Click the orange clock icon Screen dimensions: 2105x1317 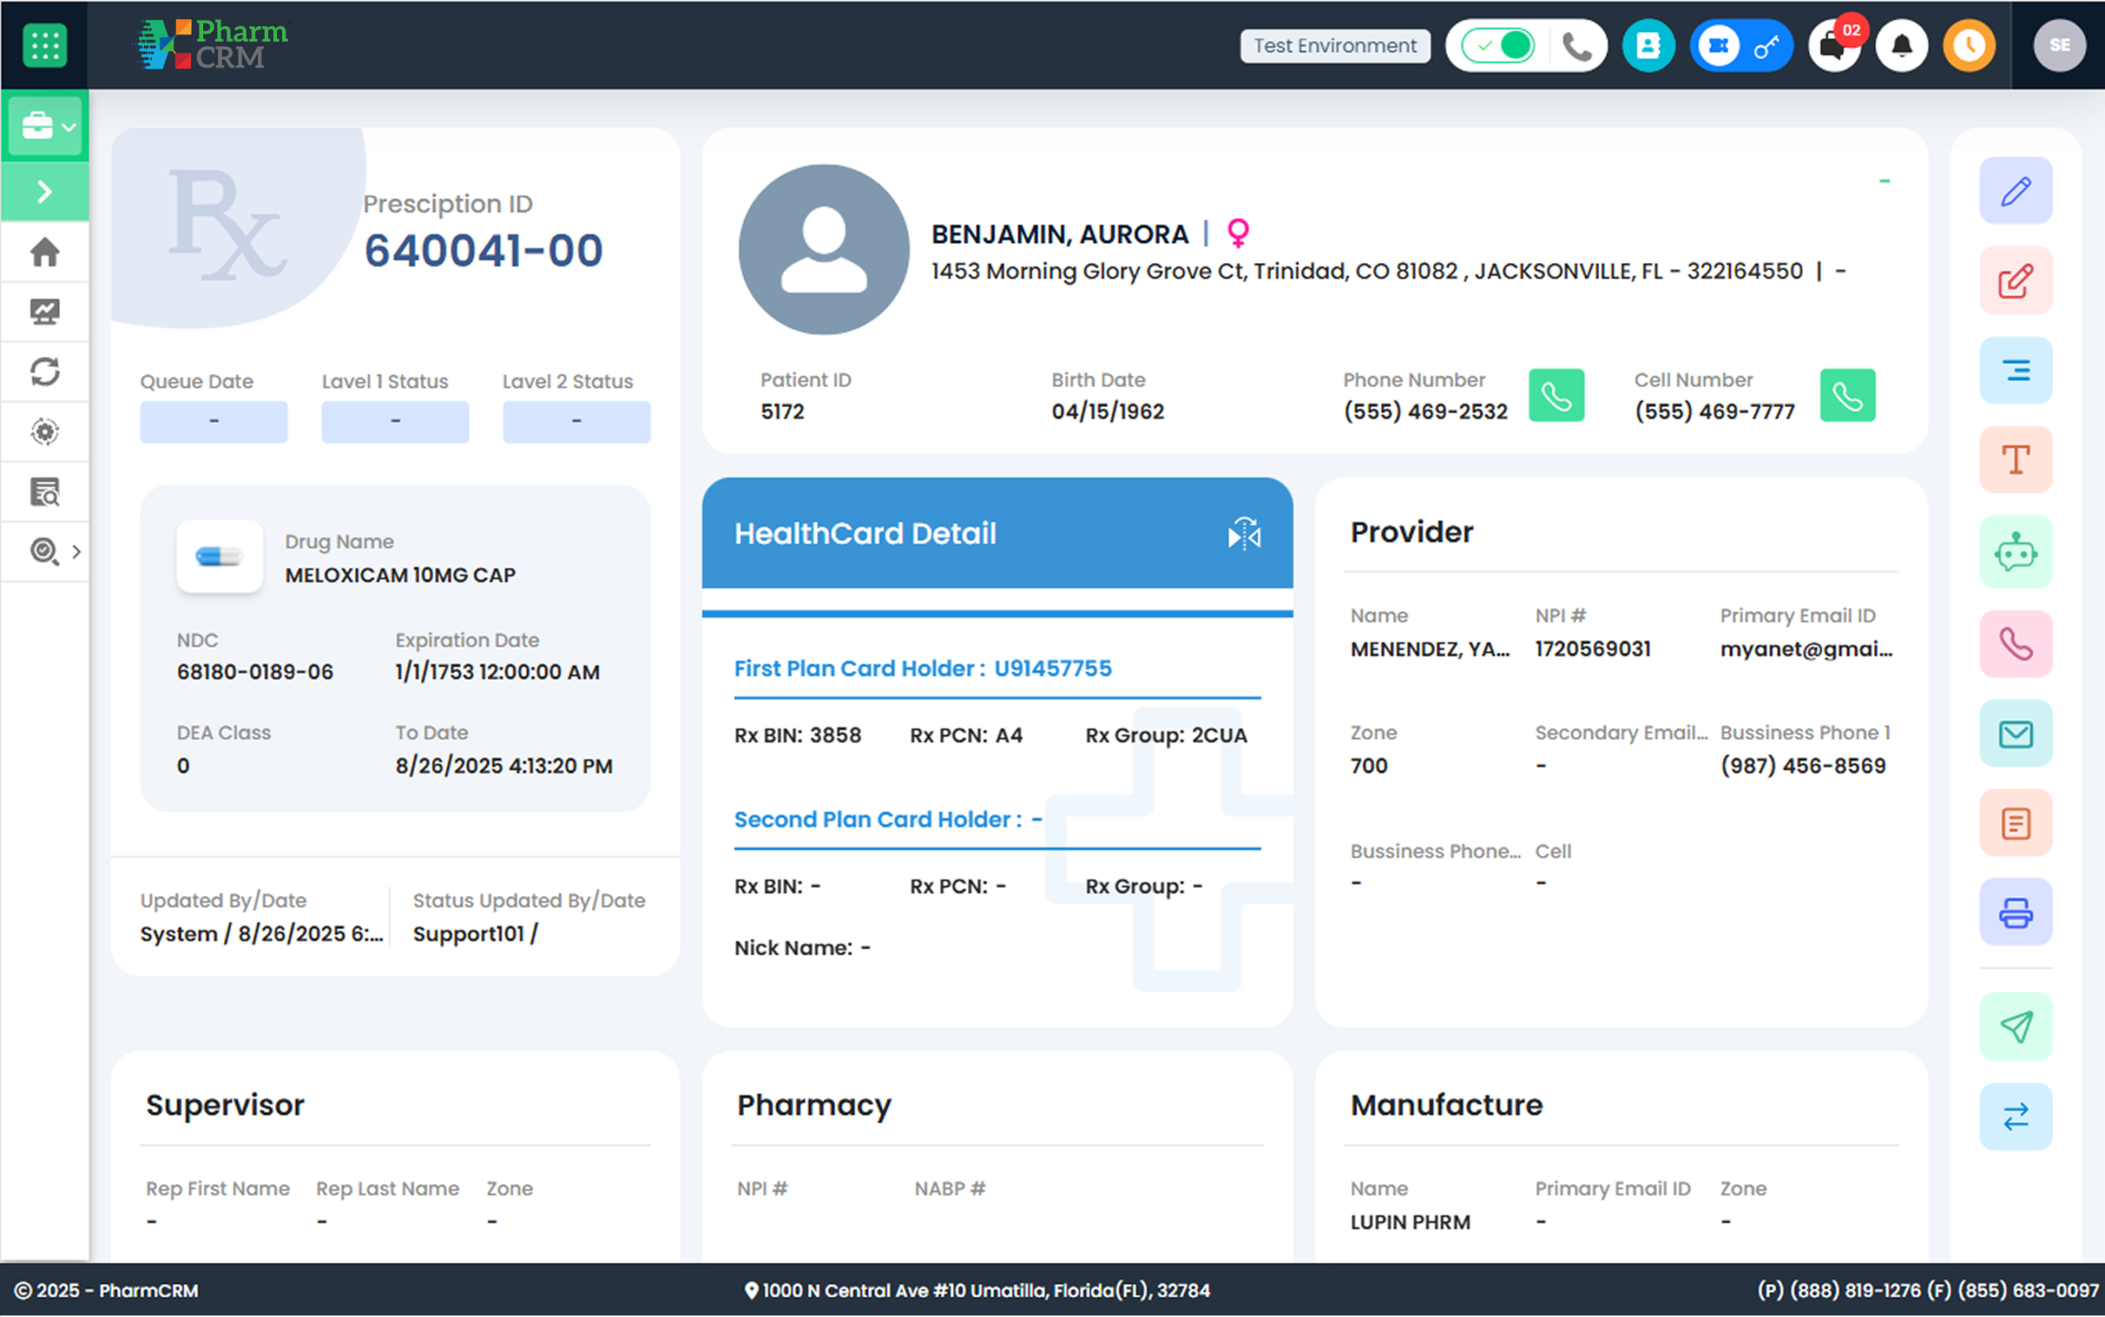point(1969,45)
